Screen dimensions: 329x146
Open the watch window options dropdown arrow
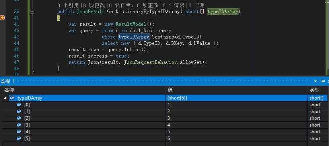[315, 81]
